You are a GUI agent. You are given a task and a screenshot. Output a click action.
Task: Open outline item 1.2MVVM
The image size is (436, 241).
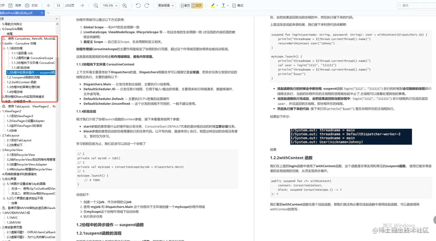coord(14,222)
